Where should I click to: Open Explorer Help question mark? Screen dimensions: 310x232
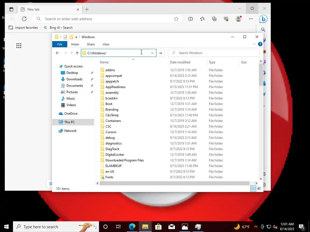[260, 44]
